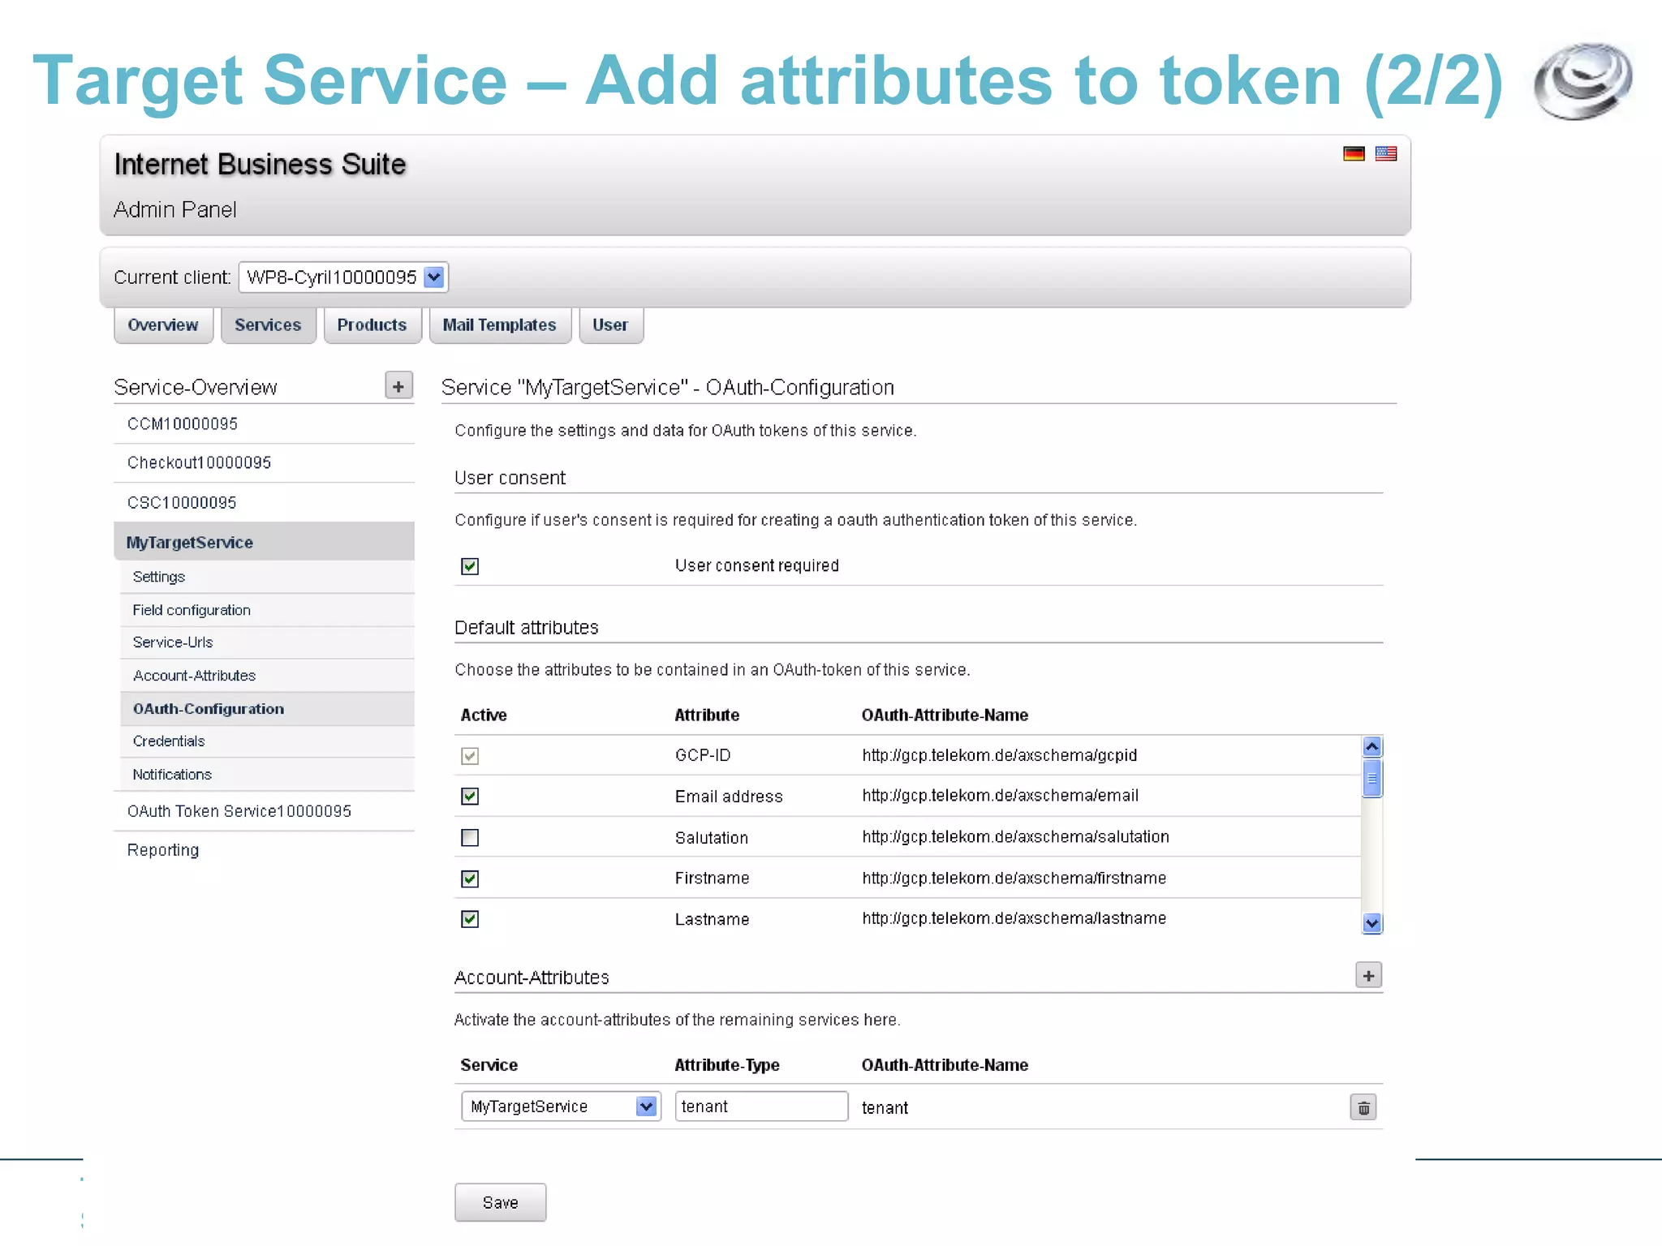
Task: Open Notifications submenu item
Action: (x=267, y=775)
